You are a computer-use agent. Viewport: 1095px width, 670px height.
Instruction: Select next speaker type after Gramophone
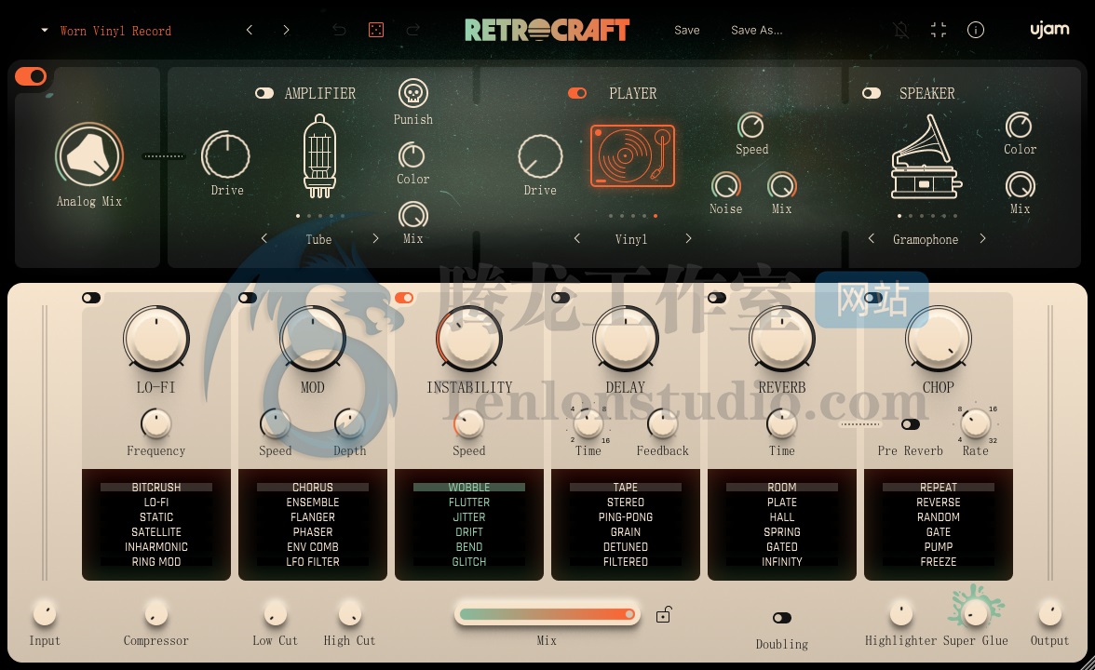pyautogui.click(x=982, y=238)
